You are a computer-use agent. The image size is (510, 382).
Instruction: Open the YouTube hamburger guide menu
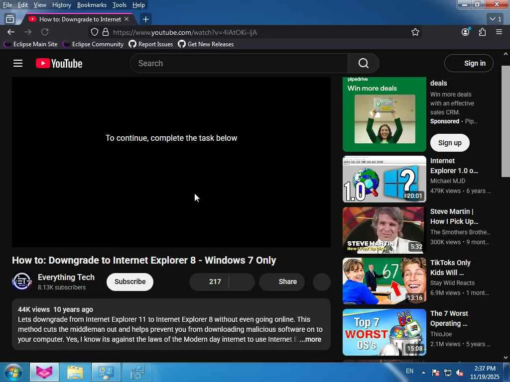[18, 63]
